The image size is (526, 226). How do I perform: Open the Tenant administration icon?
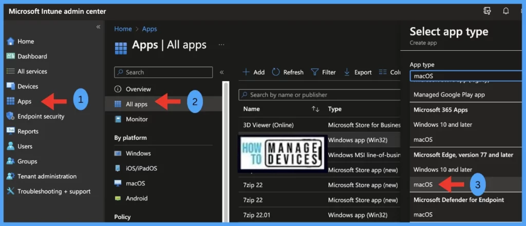[x=11, y=176]
